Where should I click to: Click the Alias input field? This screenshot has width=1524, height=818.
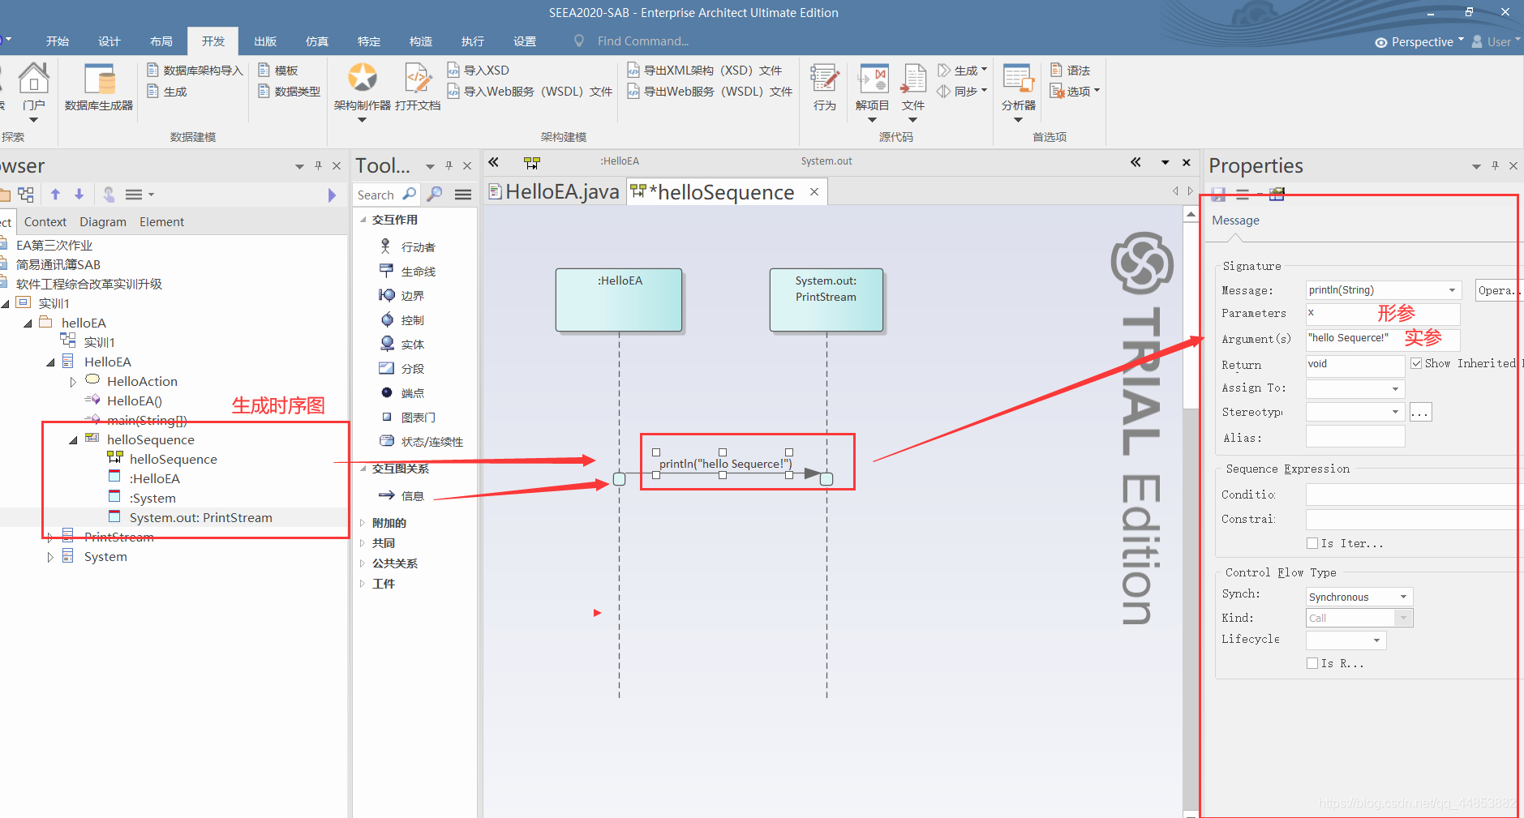(x=1354, y=438)
